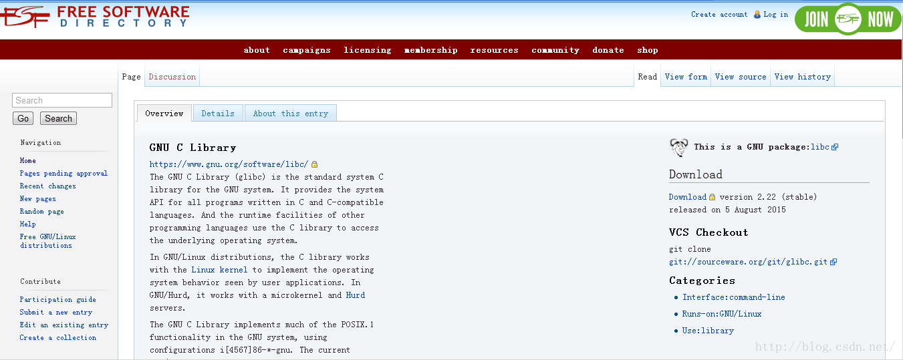903x360 pixels.
Task: Switch to the Discussion tab
Action: [x=172, y=77]
